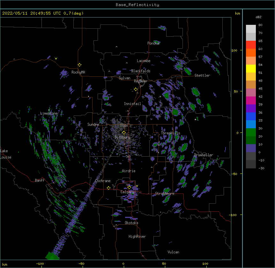
Task: Click the yellow V marker northeast of Calgary
Action: point(137,186)
